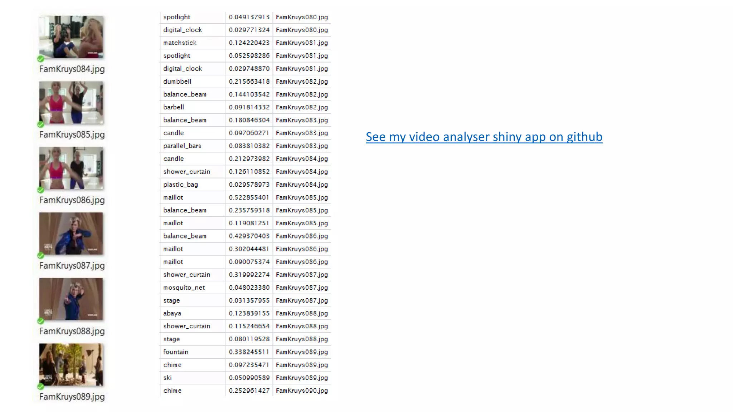Click green sync checkmark on FamKruys088 thumbnail
This screenshot has height=412, width=733.
[x=41, y=321]
